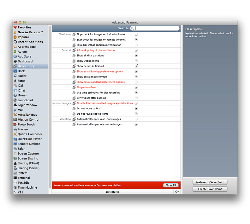Toggle Show extra image formats checkbox
This screenshot has height=224, width=250.
[136, 77]
